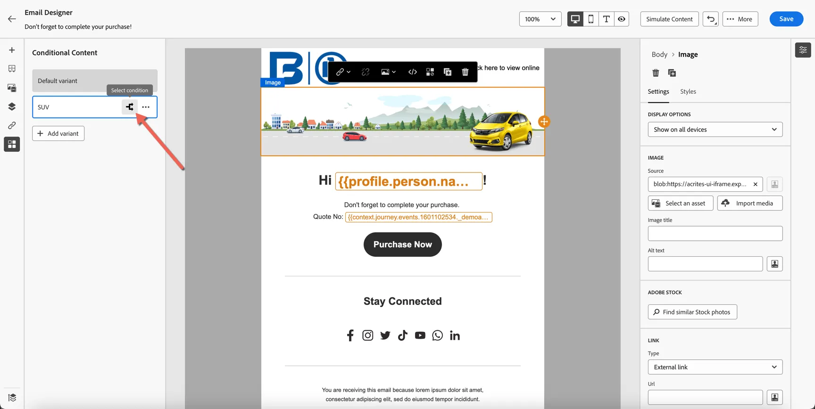Open Simulate Content
This screenshot has width=815, height=409.
[669, 19]
